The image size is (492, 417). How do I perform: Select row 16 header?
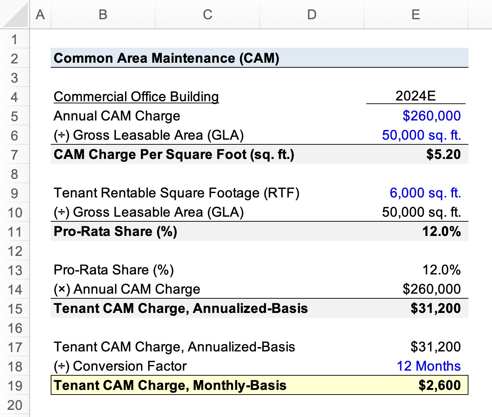[15, 328]
